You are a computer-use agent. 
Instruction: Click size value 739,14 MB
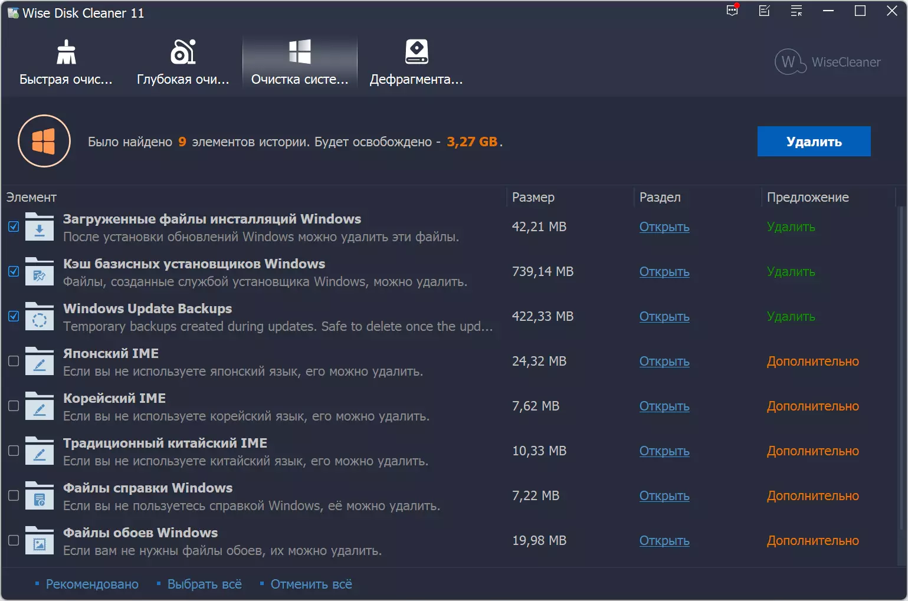coord(543,271)
